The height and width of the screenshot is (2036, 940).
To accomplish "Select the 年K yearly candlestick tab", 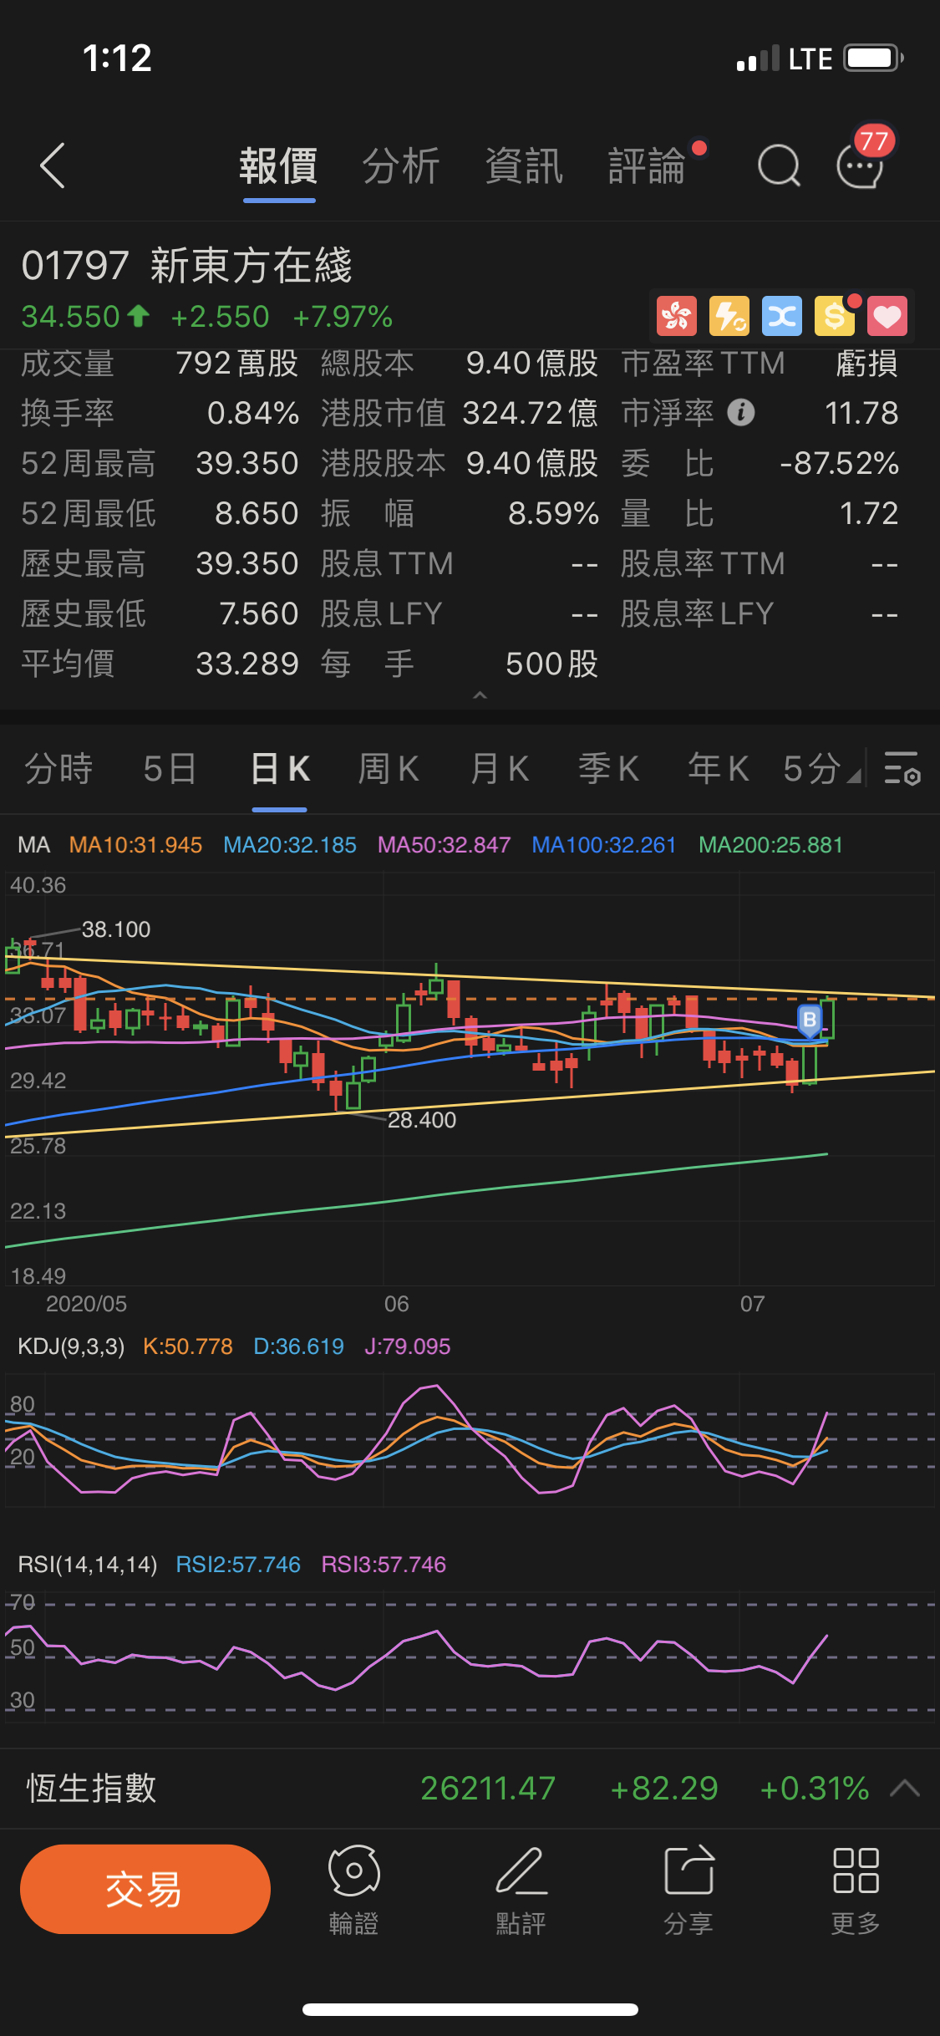I will (719, 768).
